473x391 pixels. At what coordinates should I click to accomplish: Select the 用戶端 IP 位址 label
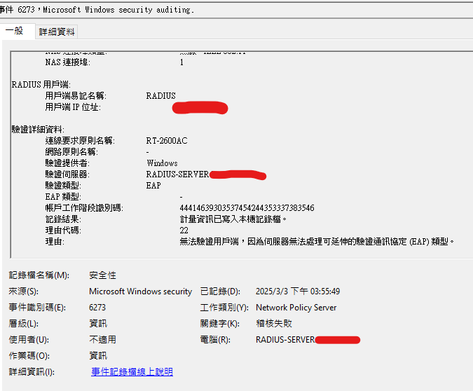[x=73, y=107]
